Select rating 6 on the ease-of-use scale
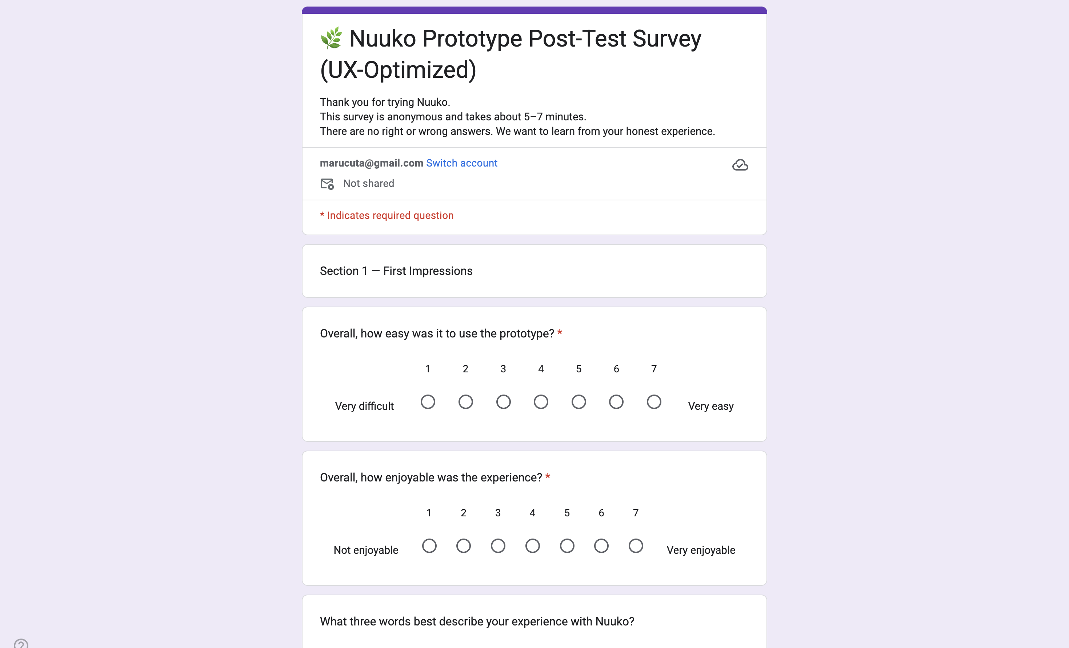 tap(616, 401)
